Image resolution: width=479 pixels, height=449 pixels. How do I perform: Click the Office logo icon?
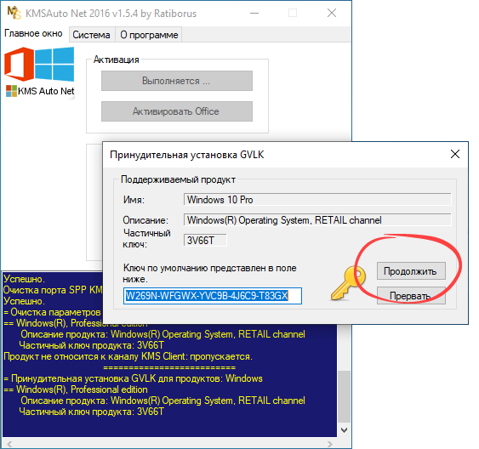pos(19,64)
